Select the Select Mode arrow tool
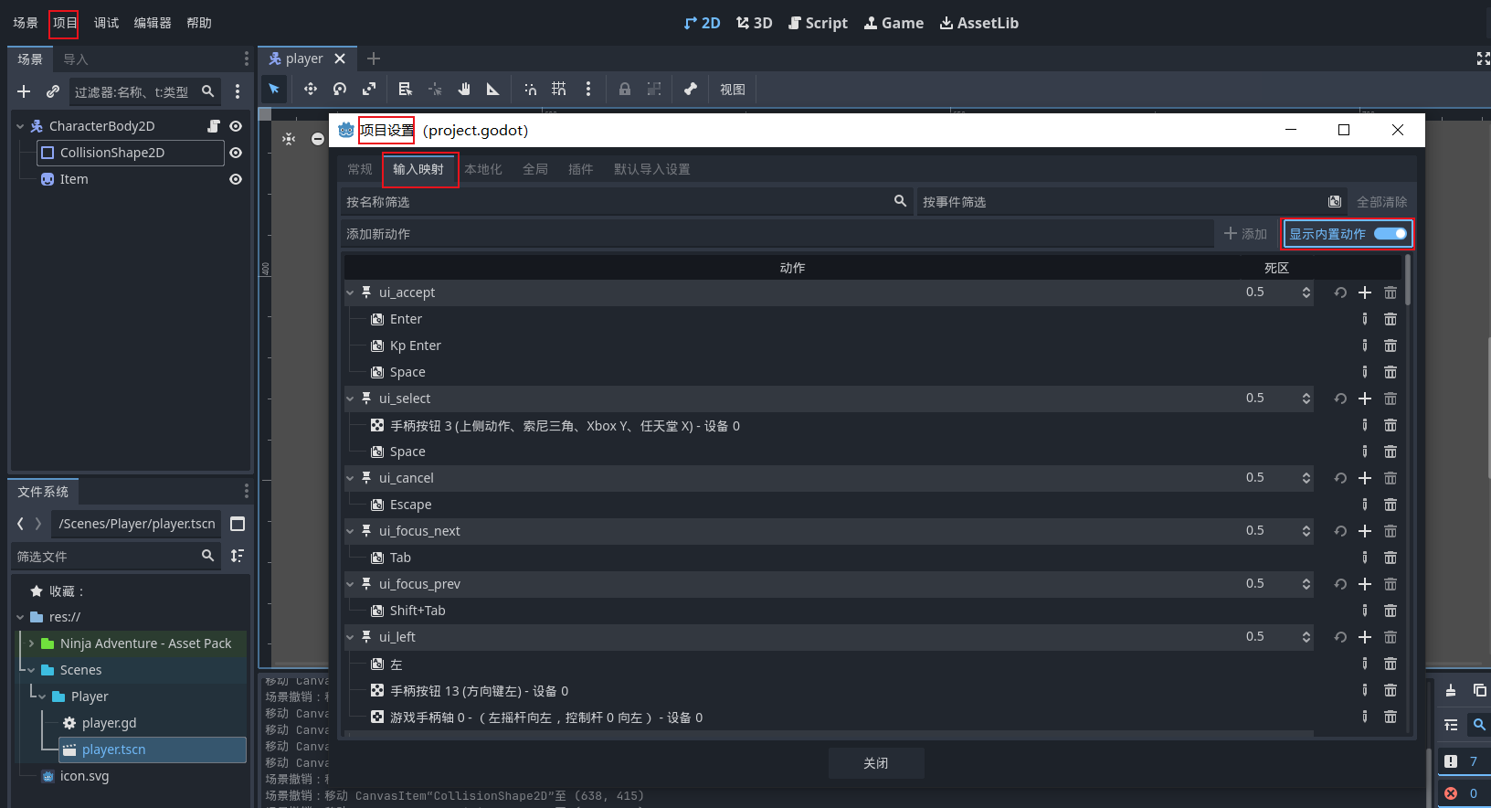 click(273, 89)
